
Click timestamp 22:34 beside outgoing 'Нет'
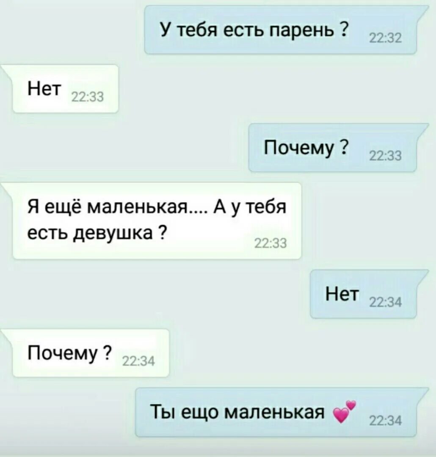click(x=386, y=303)
